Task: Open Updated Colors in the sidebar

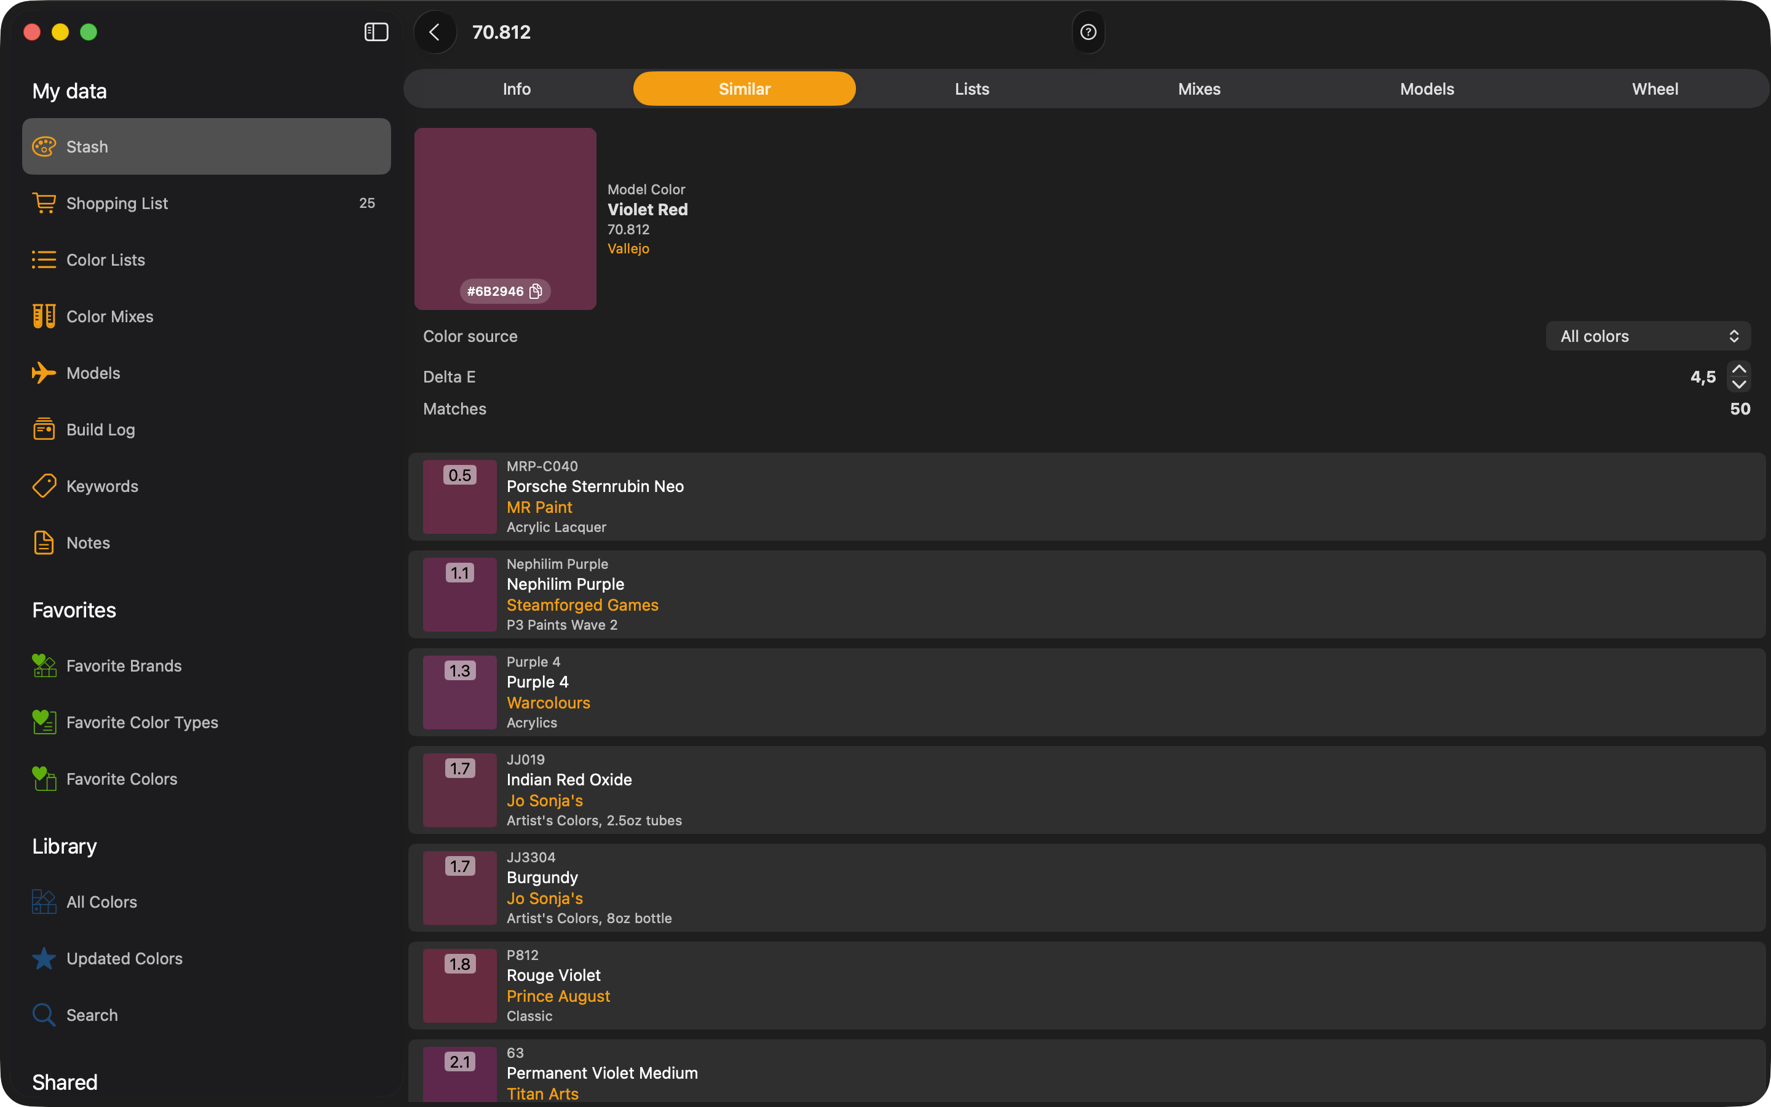Action: click(207, 958)
